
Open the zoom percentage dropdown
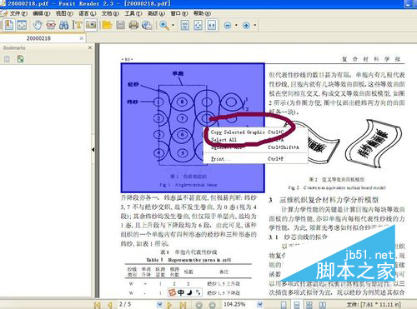(260, 304)
